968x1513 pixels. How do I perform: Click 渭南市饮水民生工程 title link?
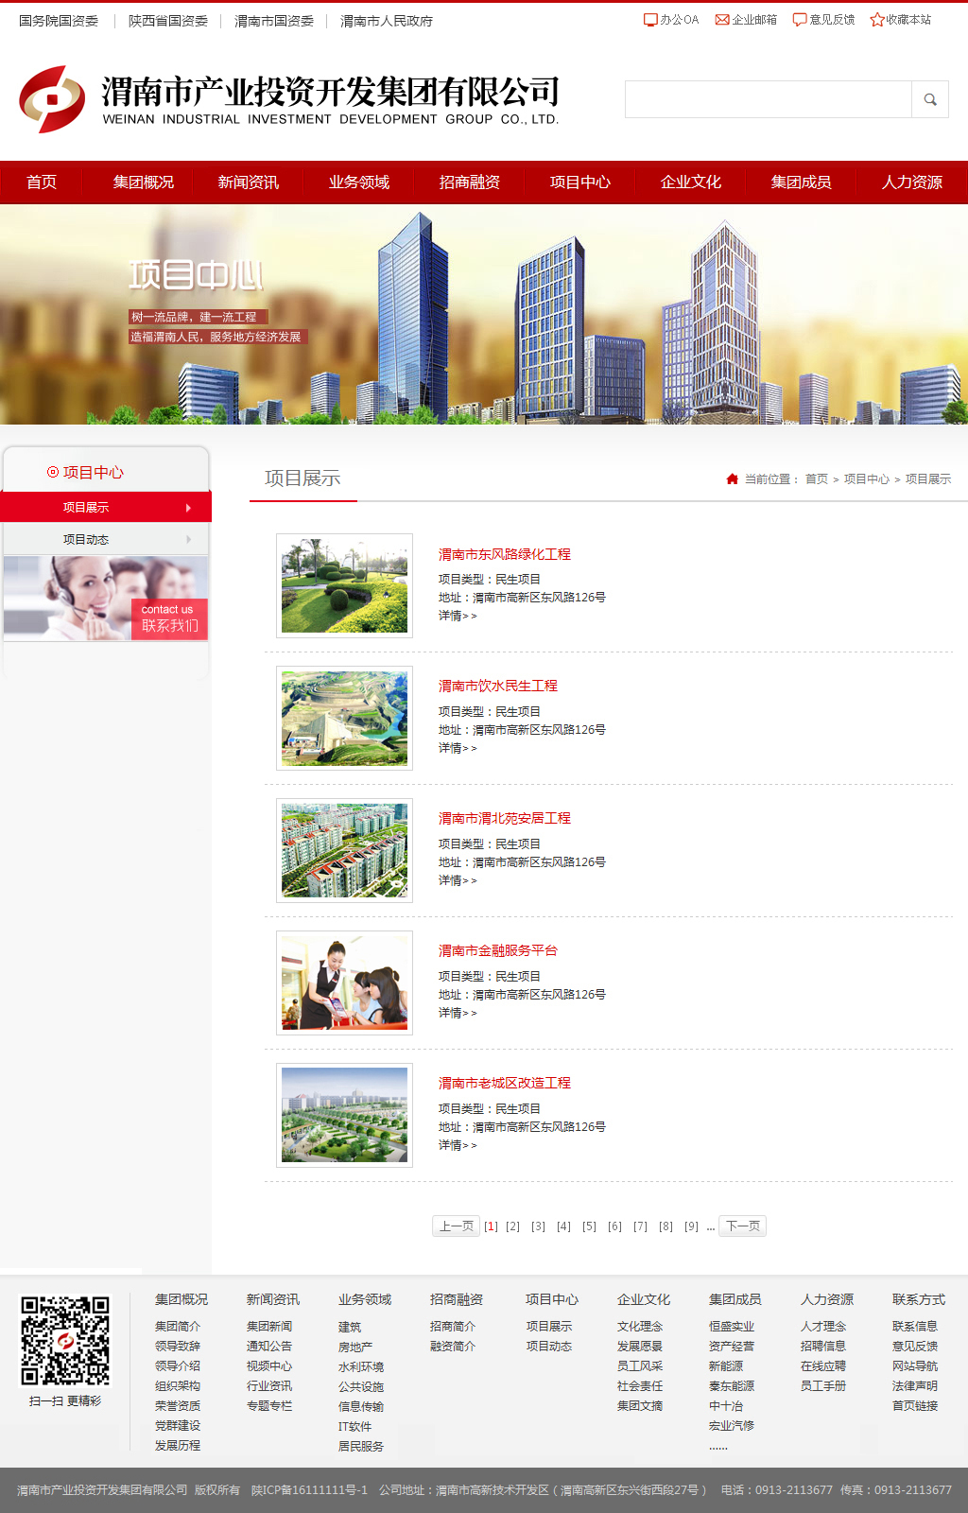[x=498, y=686]
